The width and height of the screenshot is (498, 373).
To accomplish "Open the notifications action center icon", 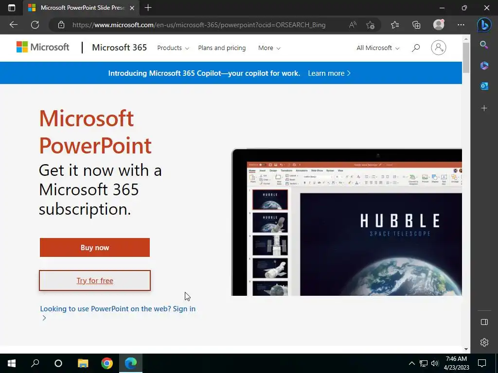I will click(482, 363).
